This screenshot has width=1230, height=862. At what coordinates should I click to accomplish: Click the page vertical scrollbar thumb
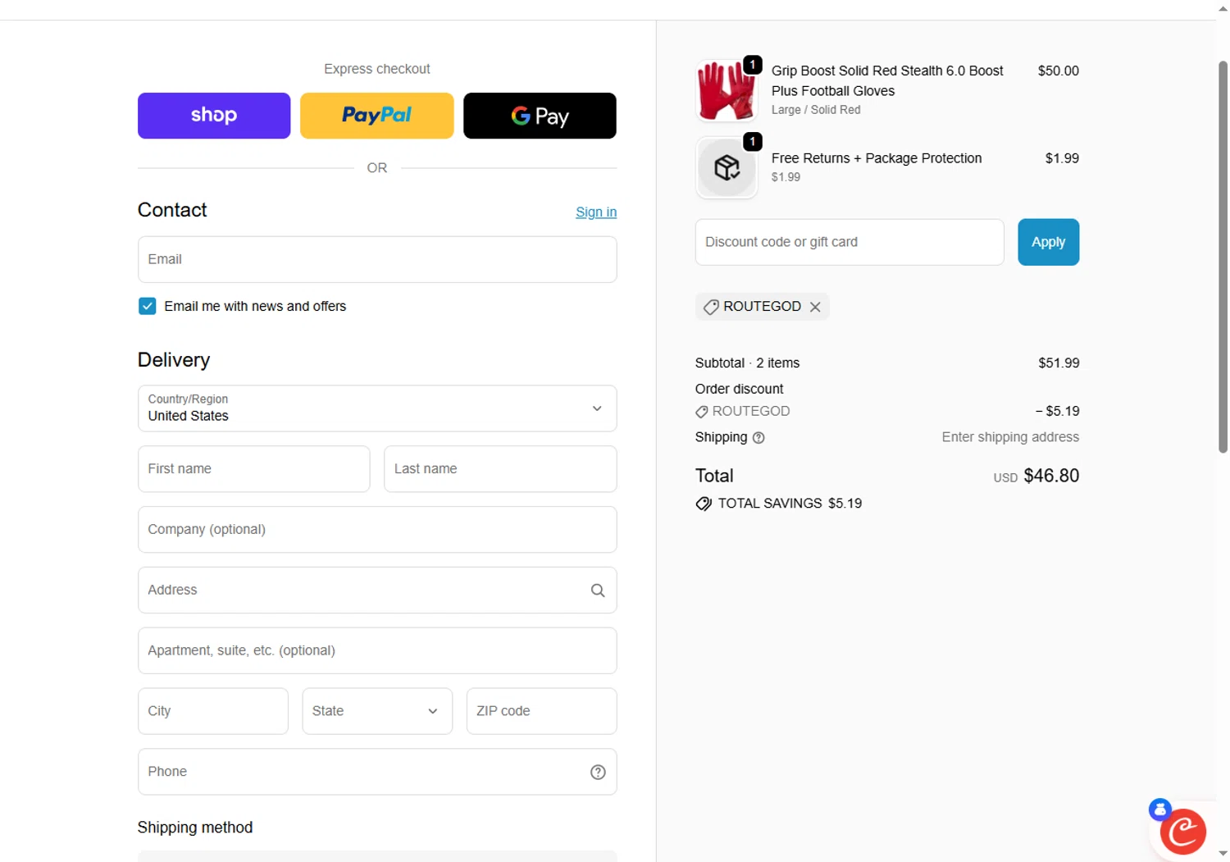[1223, 257]
